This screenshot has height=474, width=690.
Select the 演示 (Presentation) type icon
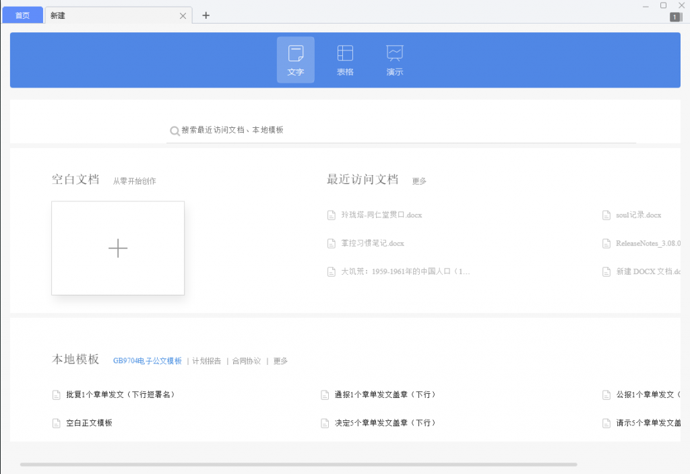tap(394, 59)
